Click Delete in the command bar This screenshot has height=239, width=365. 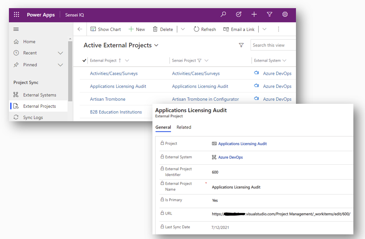pyautogui.click(x=163, y=29)
